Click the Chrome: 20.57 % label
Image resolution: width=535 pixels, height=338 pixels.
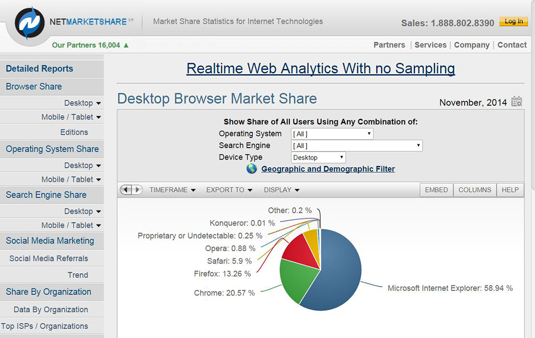[x=224, y=293]
